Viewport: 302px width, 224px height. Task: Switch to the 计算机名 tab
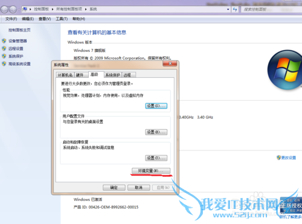click(65, 75)
